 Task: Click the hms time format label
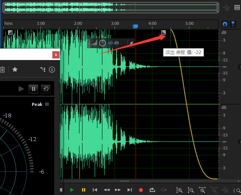pos(8,23)
